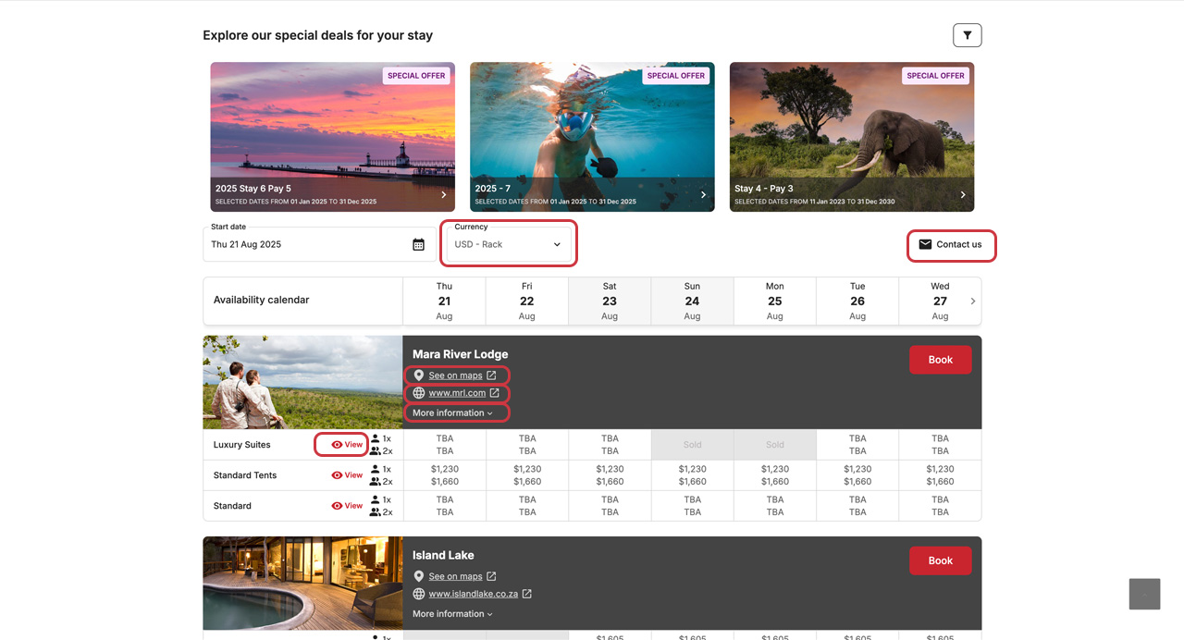Click the Luxury Suites room name

coord(242,445)
